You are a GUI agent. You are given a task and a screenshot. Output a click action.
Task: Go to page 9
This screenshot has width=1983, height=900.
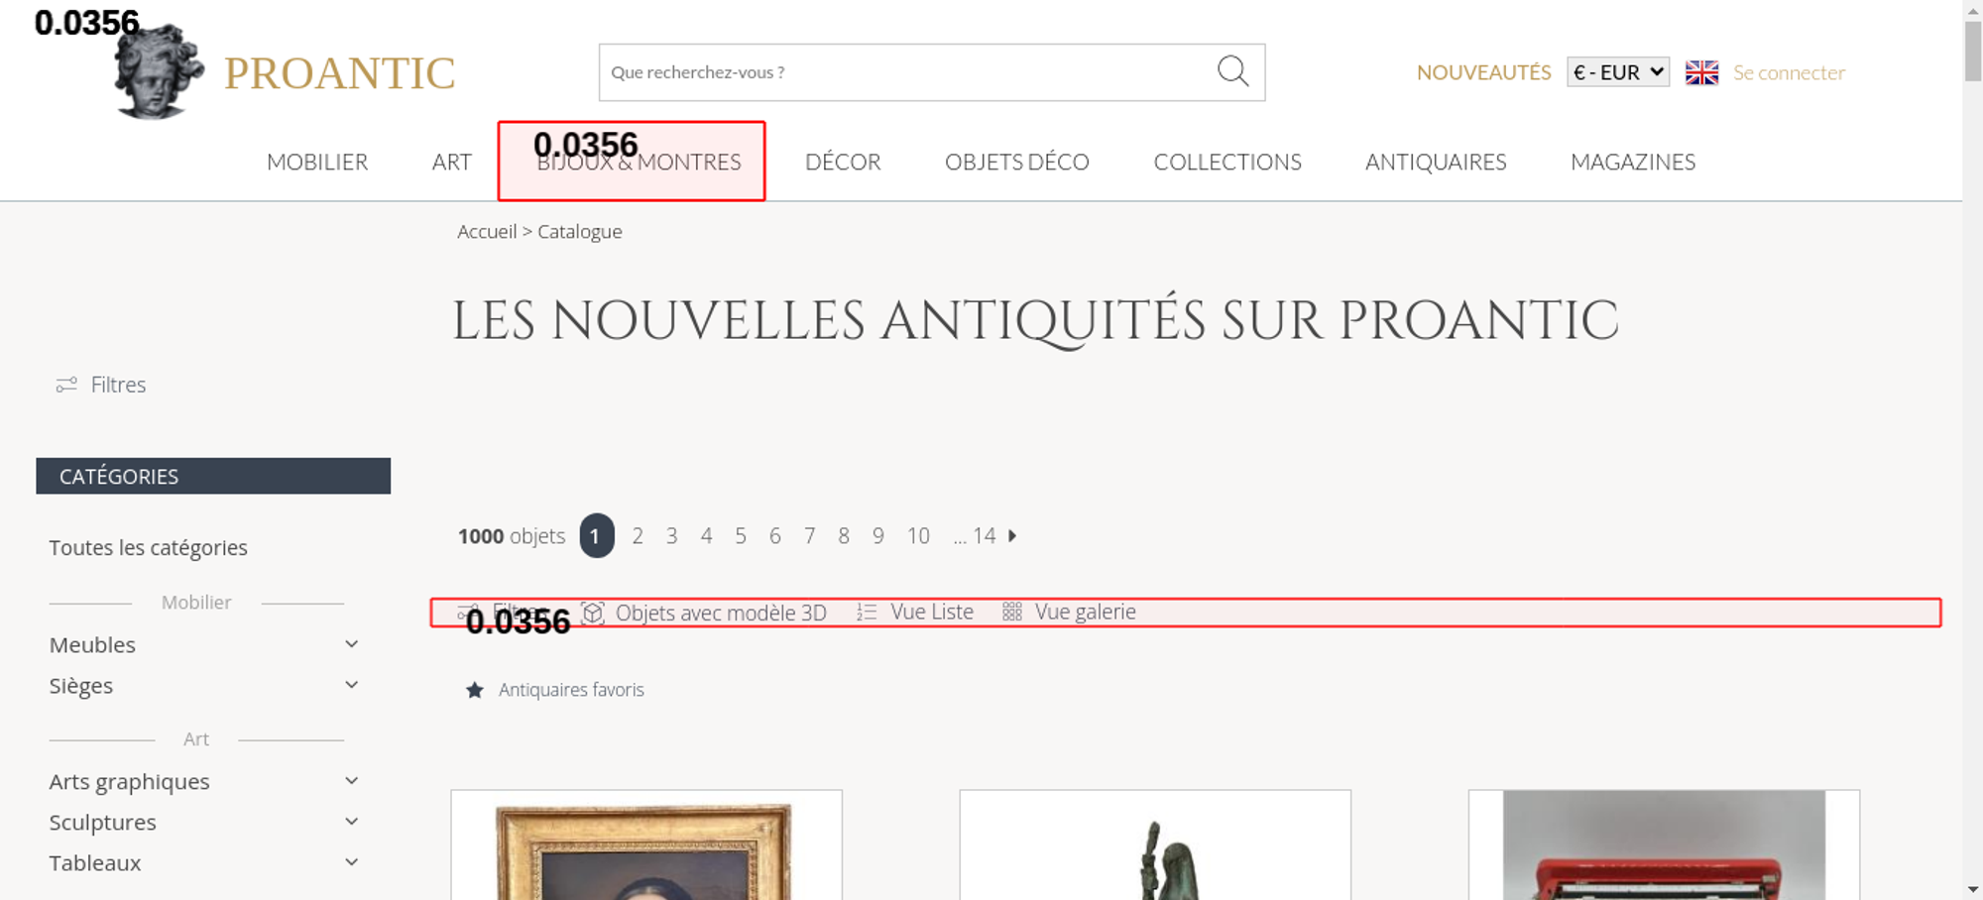pos(877,536)
